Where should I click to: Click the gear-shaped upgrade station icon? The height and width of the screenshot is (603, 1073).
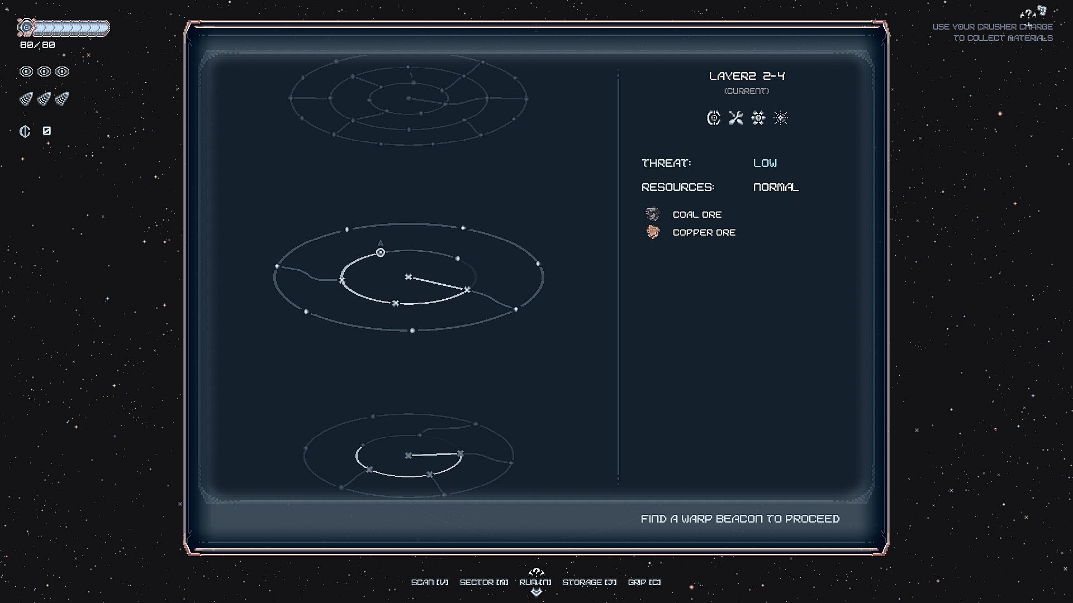[x=758, y=118]
